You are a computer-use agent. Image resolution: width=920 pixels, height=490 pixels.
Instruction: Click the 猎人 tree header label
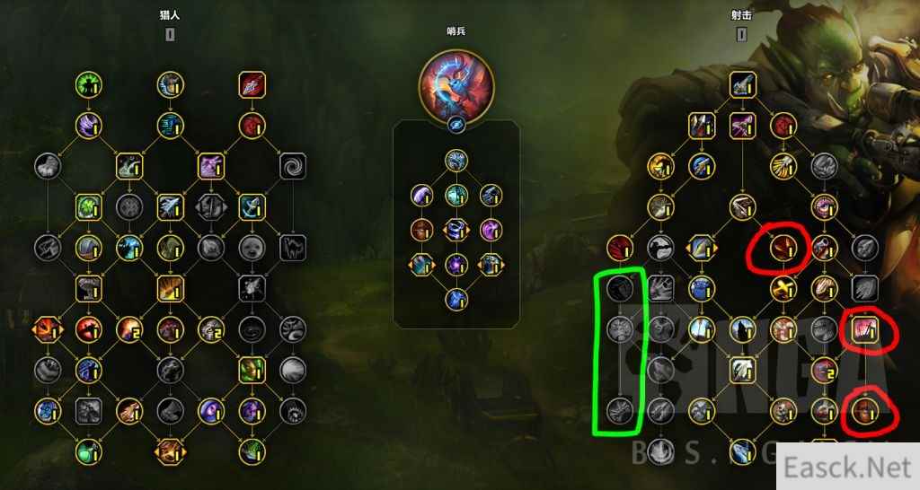(x=170, y=15)
